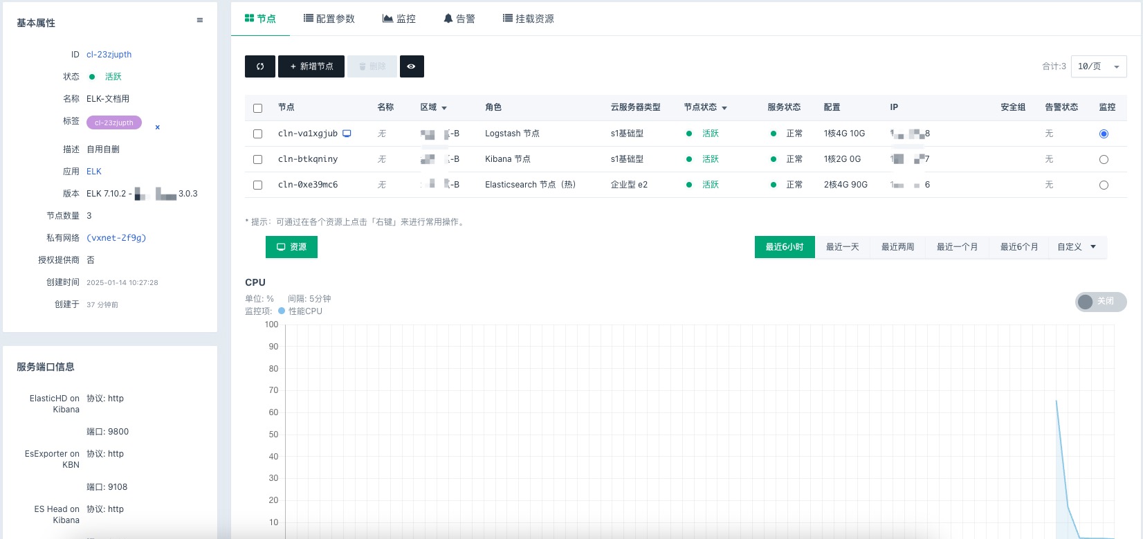The width and height of the screenshot is (1143, 539).
Task: Click the 角色 column header
Action: tap(493, 107)
